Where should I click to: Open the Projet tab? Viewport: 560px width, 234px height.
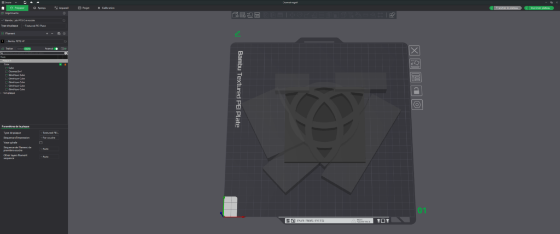point(84,8)
